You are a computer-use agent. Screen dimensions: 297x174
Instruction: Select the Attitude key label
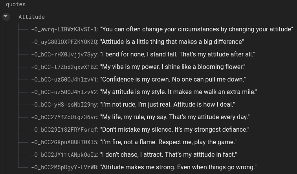31,17
